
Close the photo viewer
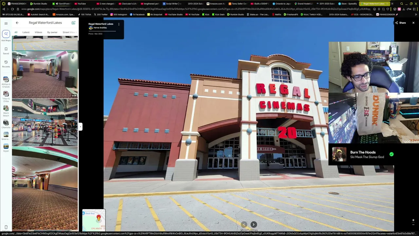coord(413,23)
